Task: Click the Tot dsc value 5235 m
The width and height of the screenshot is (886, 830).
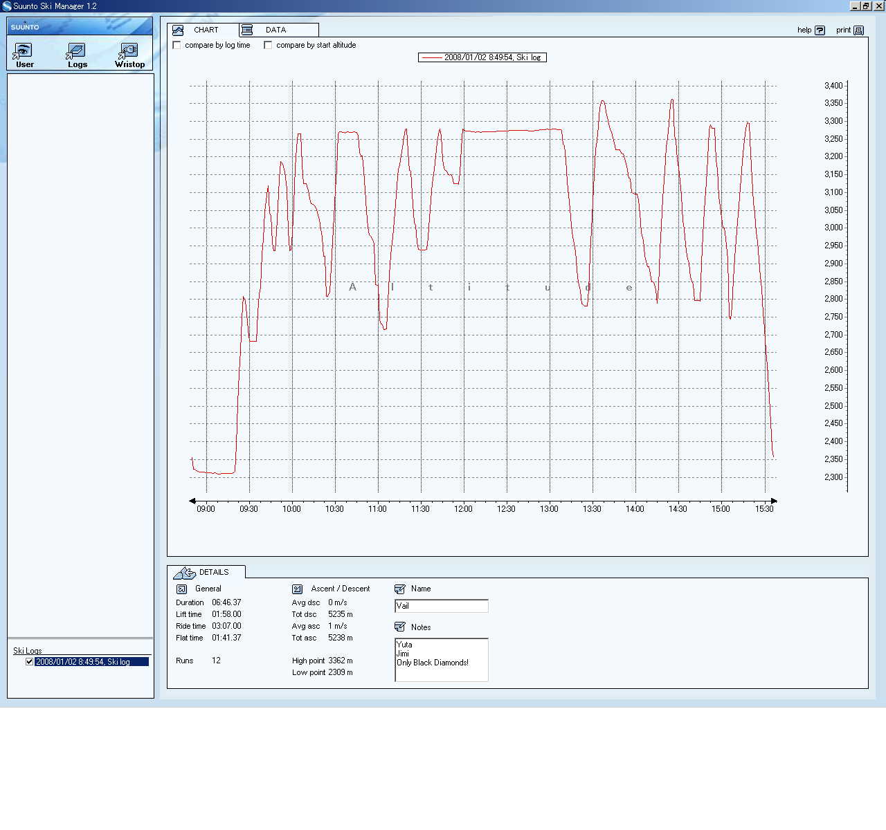Action: point(341,614)
